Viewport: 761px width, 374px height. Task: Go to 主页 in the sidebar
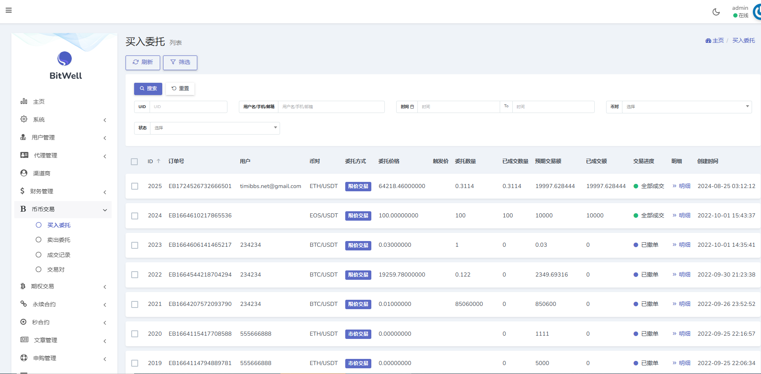(39, 102)
